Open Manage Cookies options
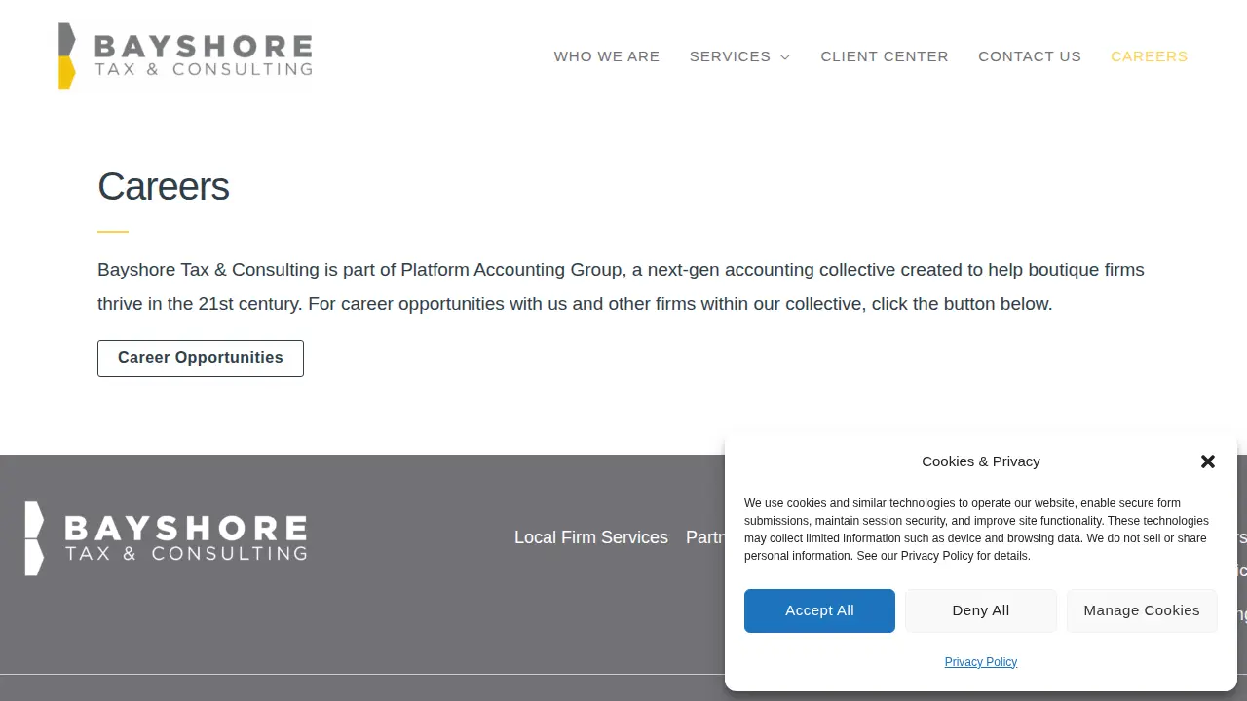 pyautogui.click(x=1142, y=610)
